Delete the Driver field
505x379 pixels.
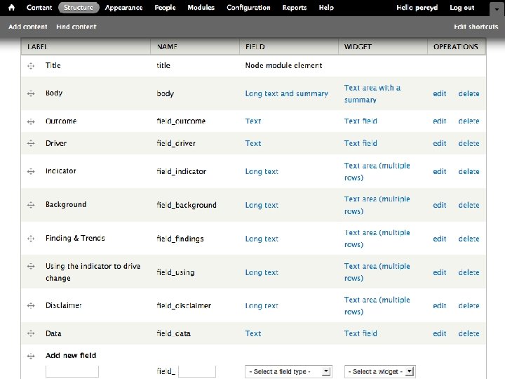pyautogui.click(x=469, y=143)
